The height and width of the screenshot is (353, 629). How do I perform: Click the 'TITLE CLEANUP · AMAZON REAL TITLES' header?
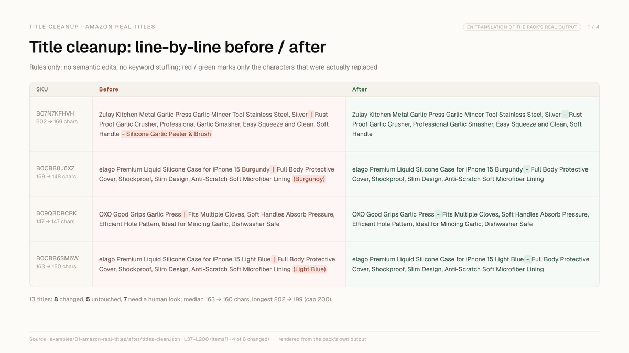[x=92, y=27]
